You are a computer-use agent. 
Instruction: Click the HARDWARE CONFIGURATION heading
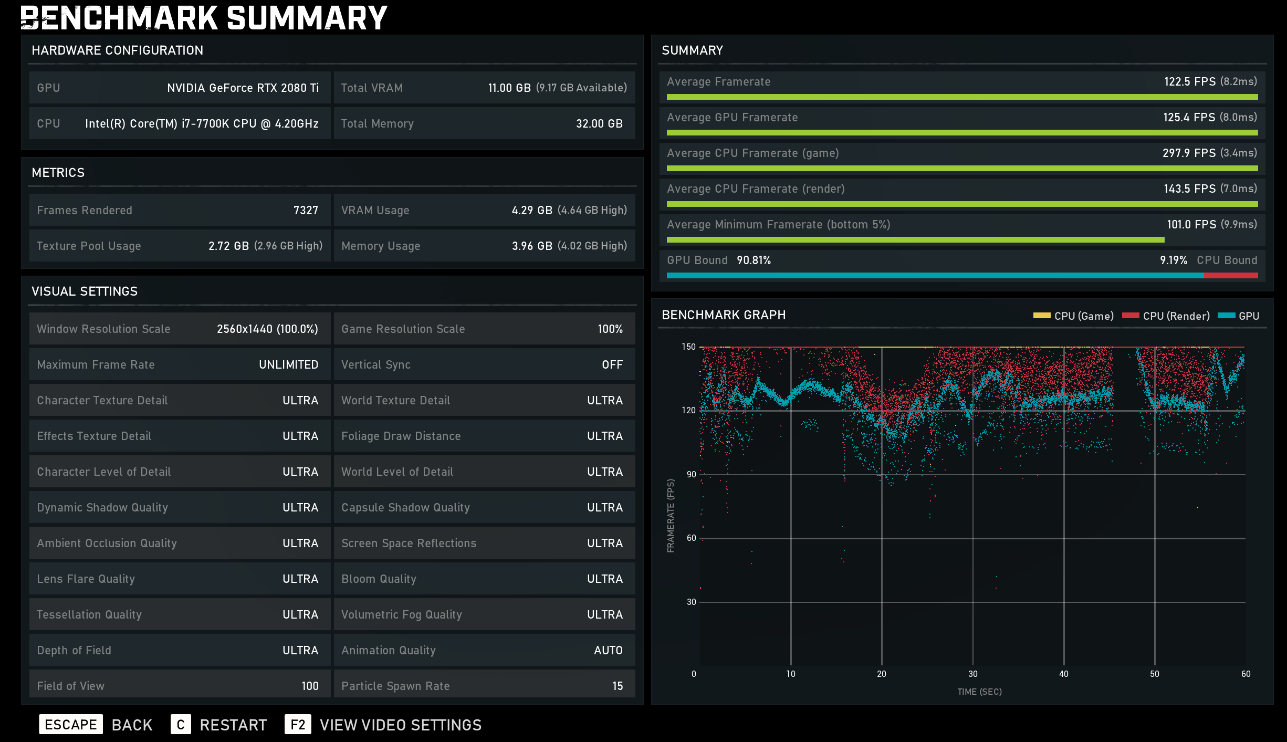[x=117, y=50]
